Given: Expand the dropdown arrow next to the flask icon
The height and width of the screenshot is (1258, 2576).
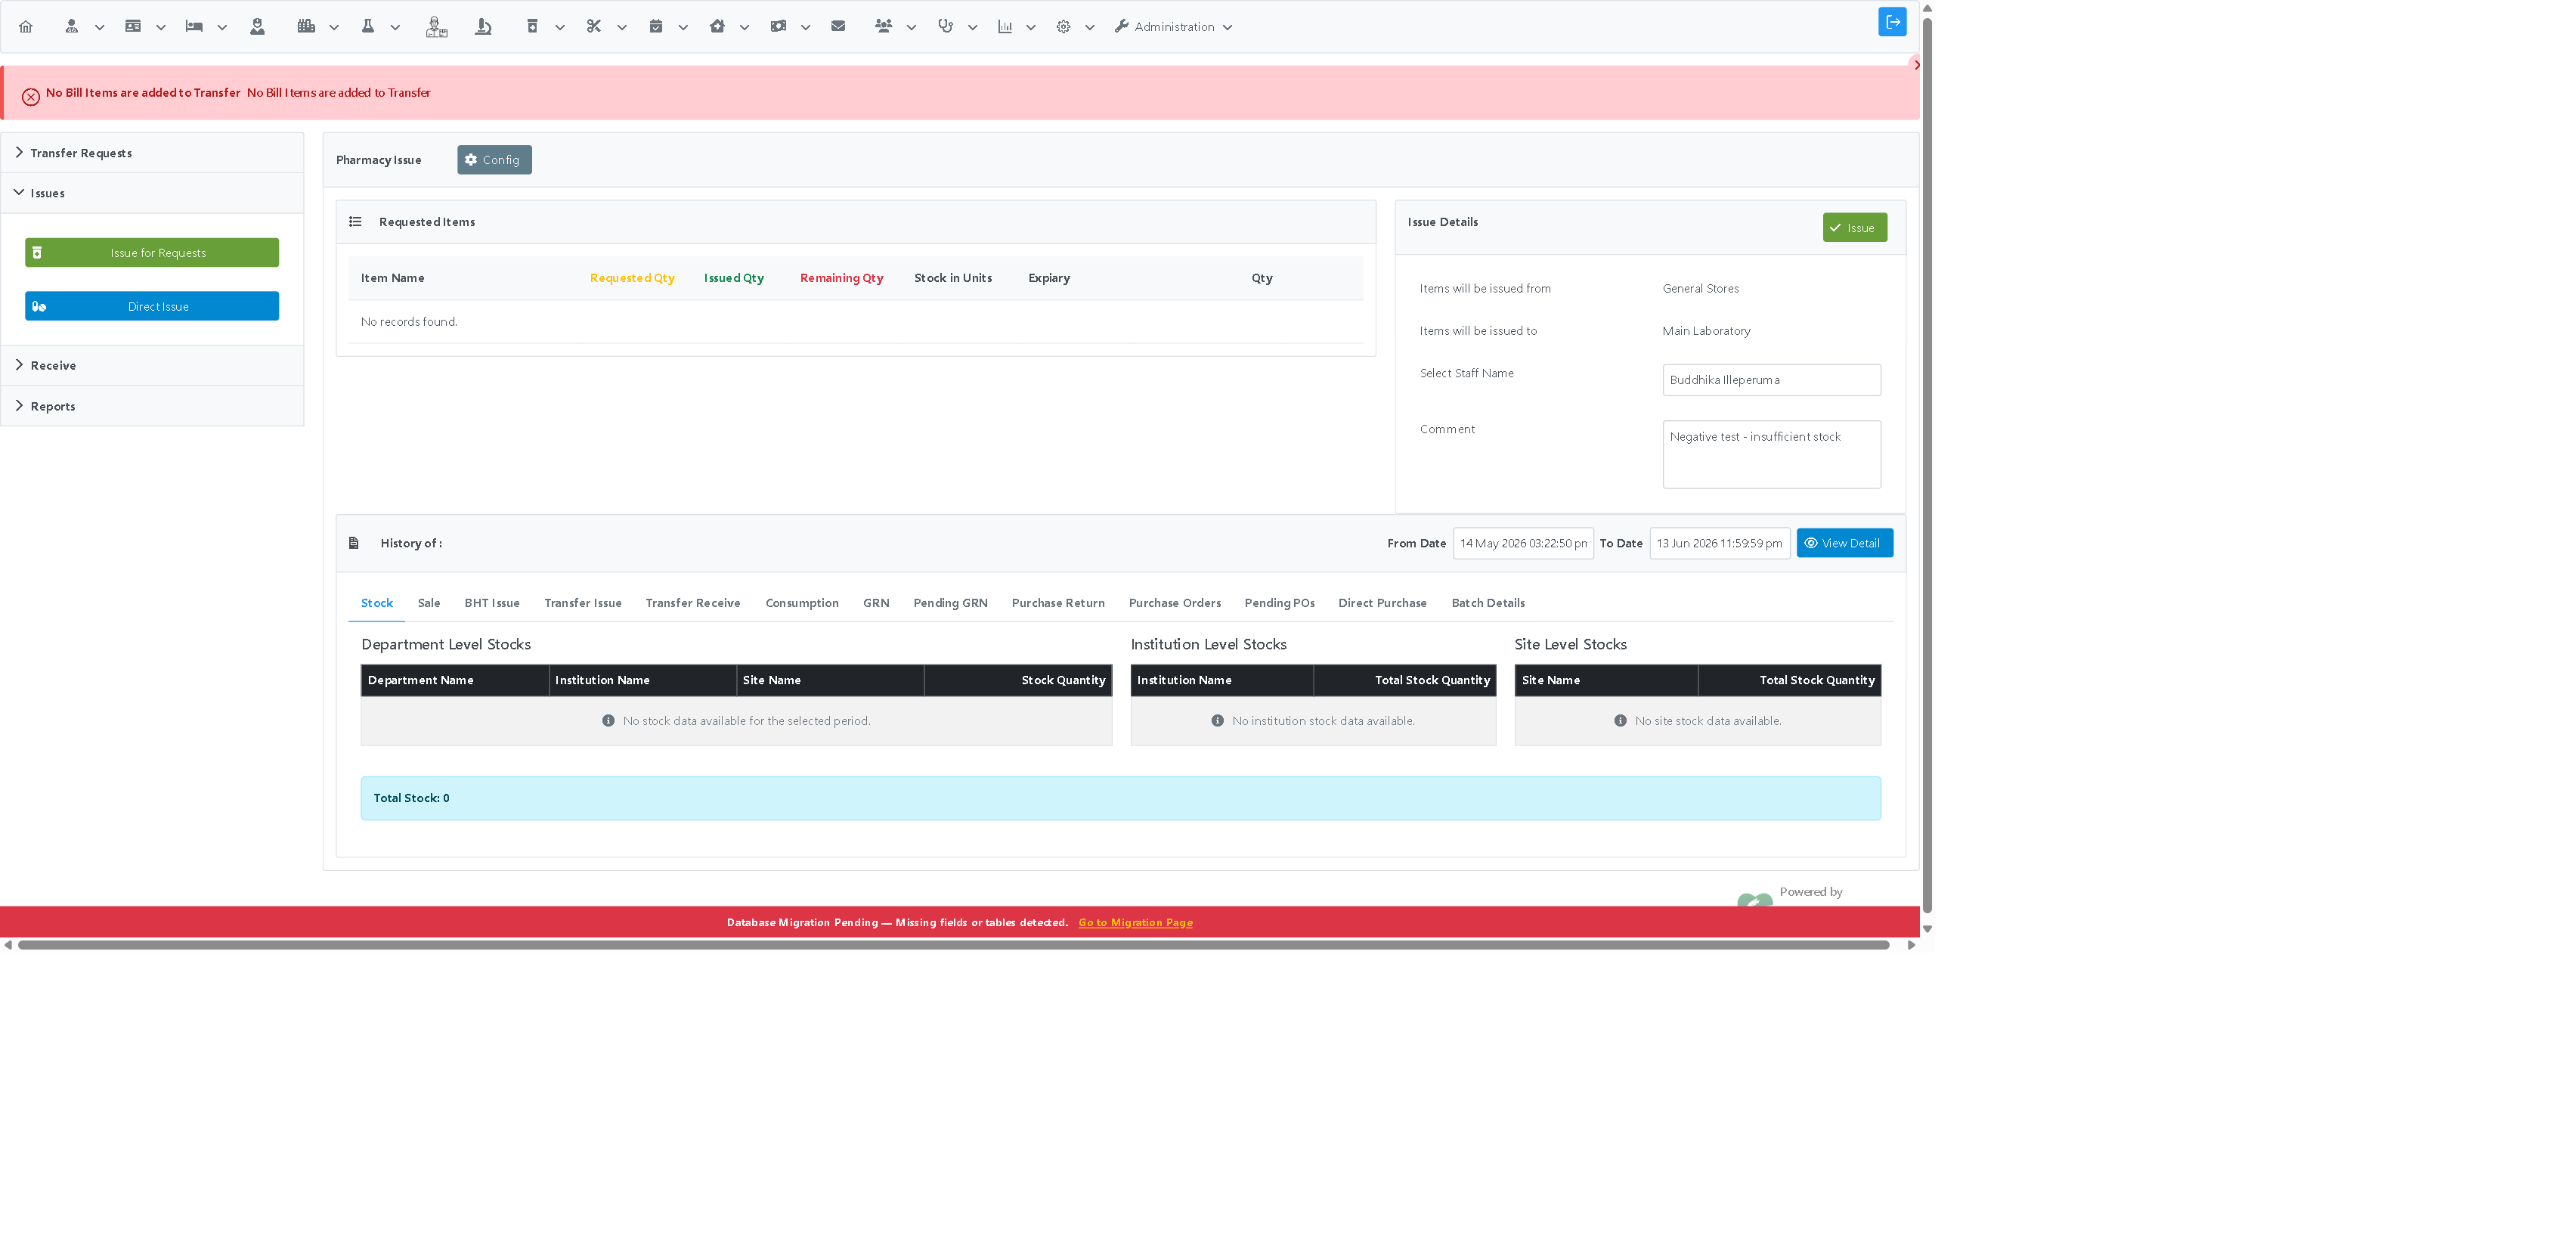Looking at the screenshot, I should [x=395, y=28].
